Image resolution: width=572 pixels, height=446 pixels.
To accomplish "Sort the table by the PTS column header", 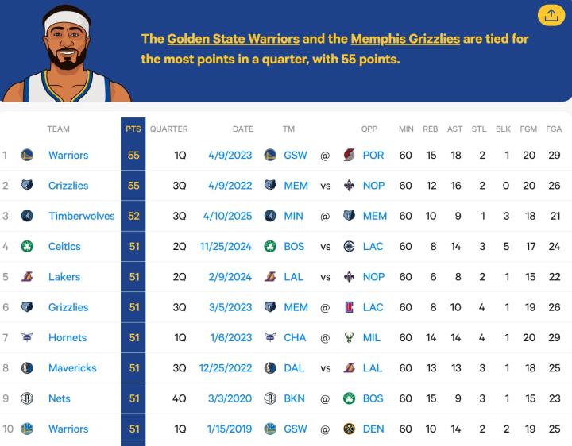I will (x=133, y=129).
